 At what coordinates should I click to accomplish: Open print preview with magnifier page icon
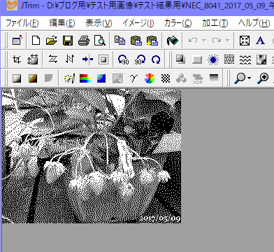(100, 41)
